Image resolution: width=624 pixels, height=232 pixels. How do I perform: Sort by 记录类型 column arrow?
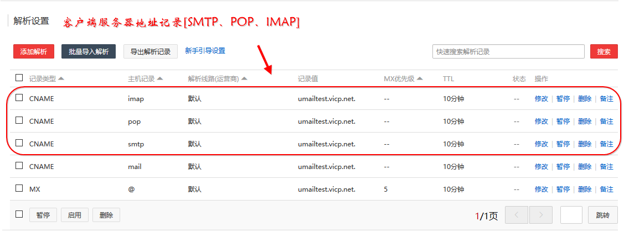(x=61, y=78)
